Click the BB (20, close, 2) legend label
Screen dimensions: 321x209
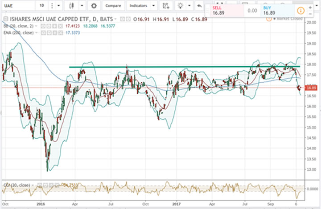coord(18,26)
